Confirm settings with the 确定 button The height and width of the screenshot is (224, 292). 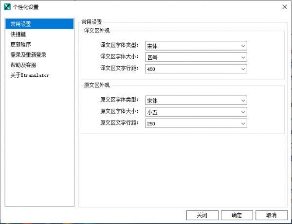(237, 215)
